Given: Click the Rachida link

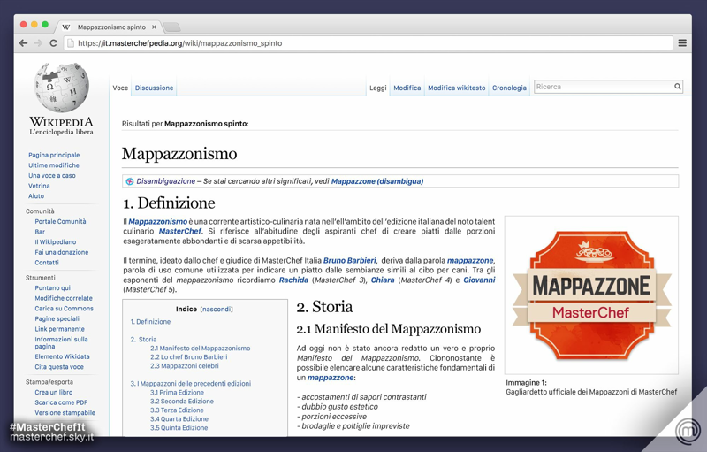Looking at the screenshot, I should click(293, 280).
